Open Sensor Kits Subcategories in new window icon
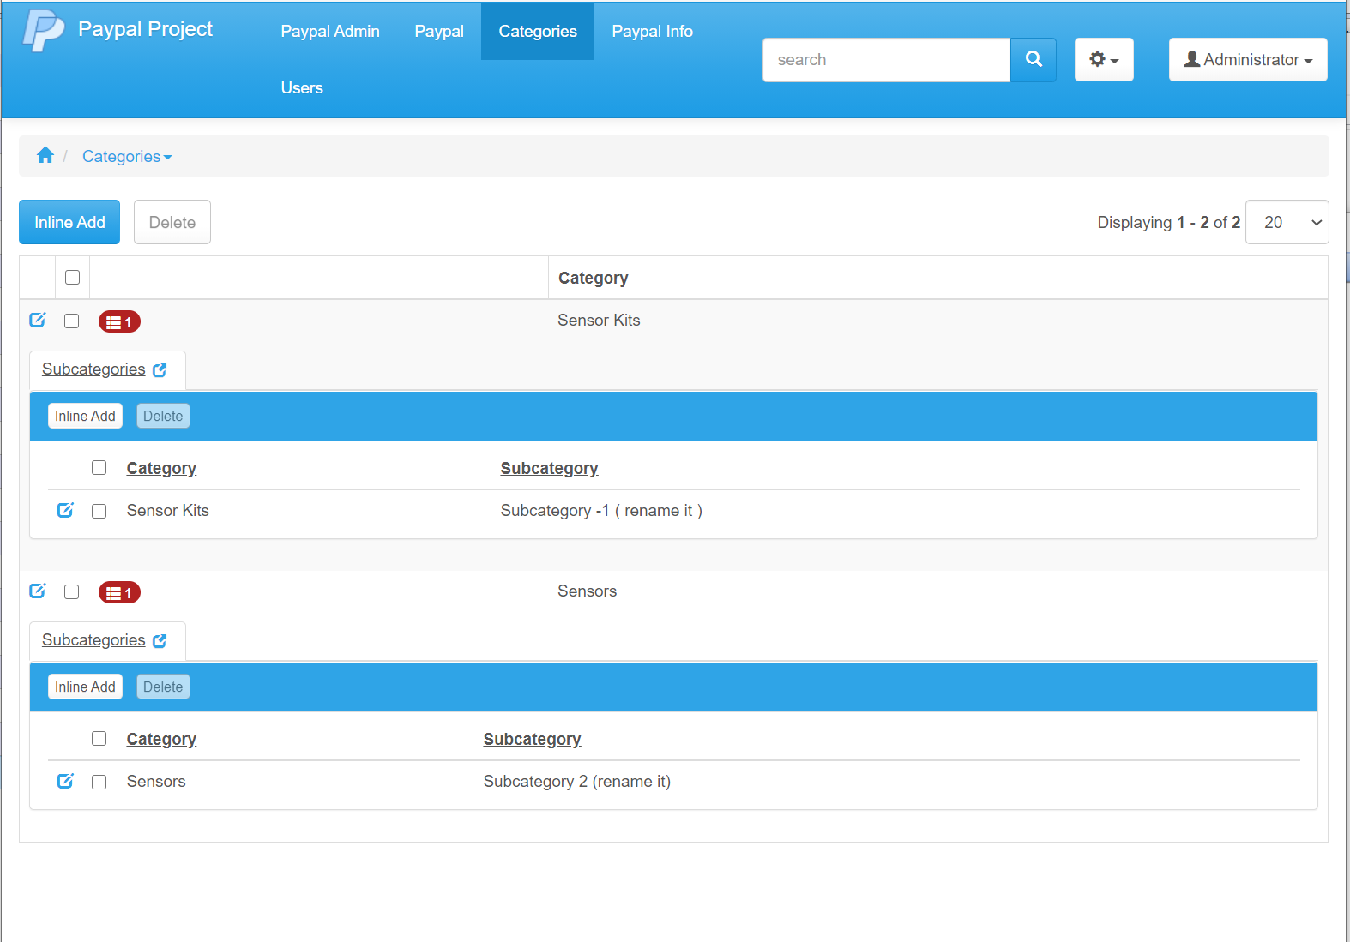 pyautogui.click(x=160, y=370)
